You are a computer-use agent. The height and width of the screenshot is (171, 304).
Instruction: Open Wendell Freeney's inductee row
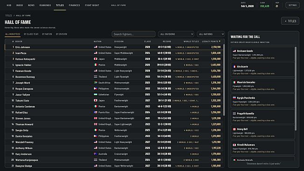(x=114, y=142)
